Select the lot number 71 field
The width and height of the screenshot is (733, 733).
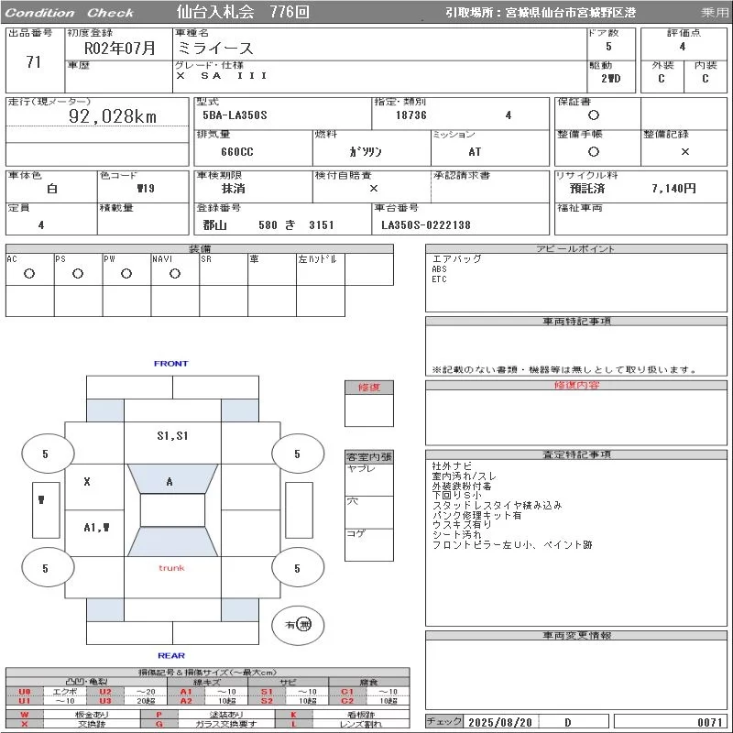(33, 62)
